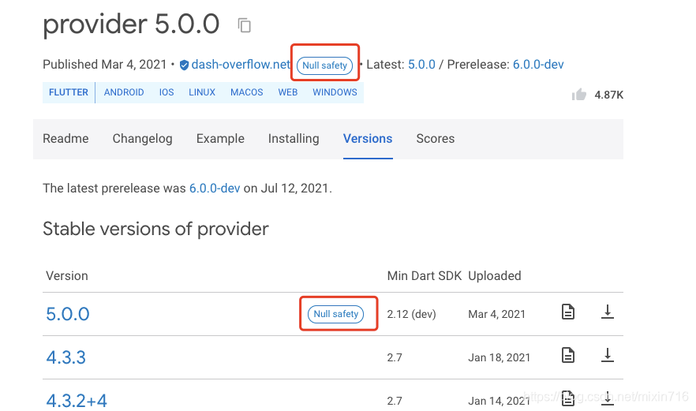Click 6.0.0-dev link in prerelease sentence
696x411 pixels.
pos(215,189)
